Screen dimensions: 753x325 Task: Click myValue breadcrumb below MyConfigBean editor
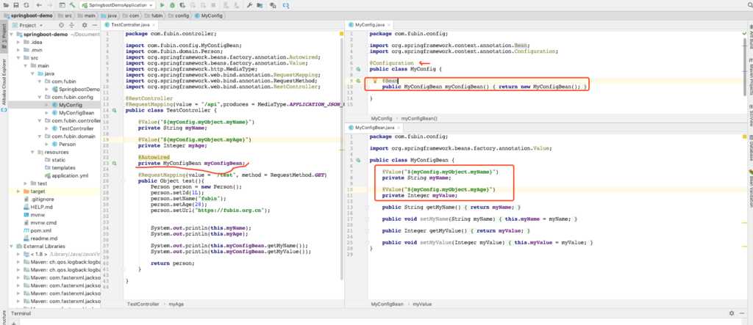coord(422,304)
